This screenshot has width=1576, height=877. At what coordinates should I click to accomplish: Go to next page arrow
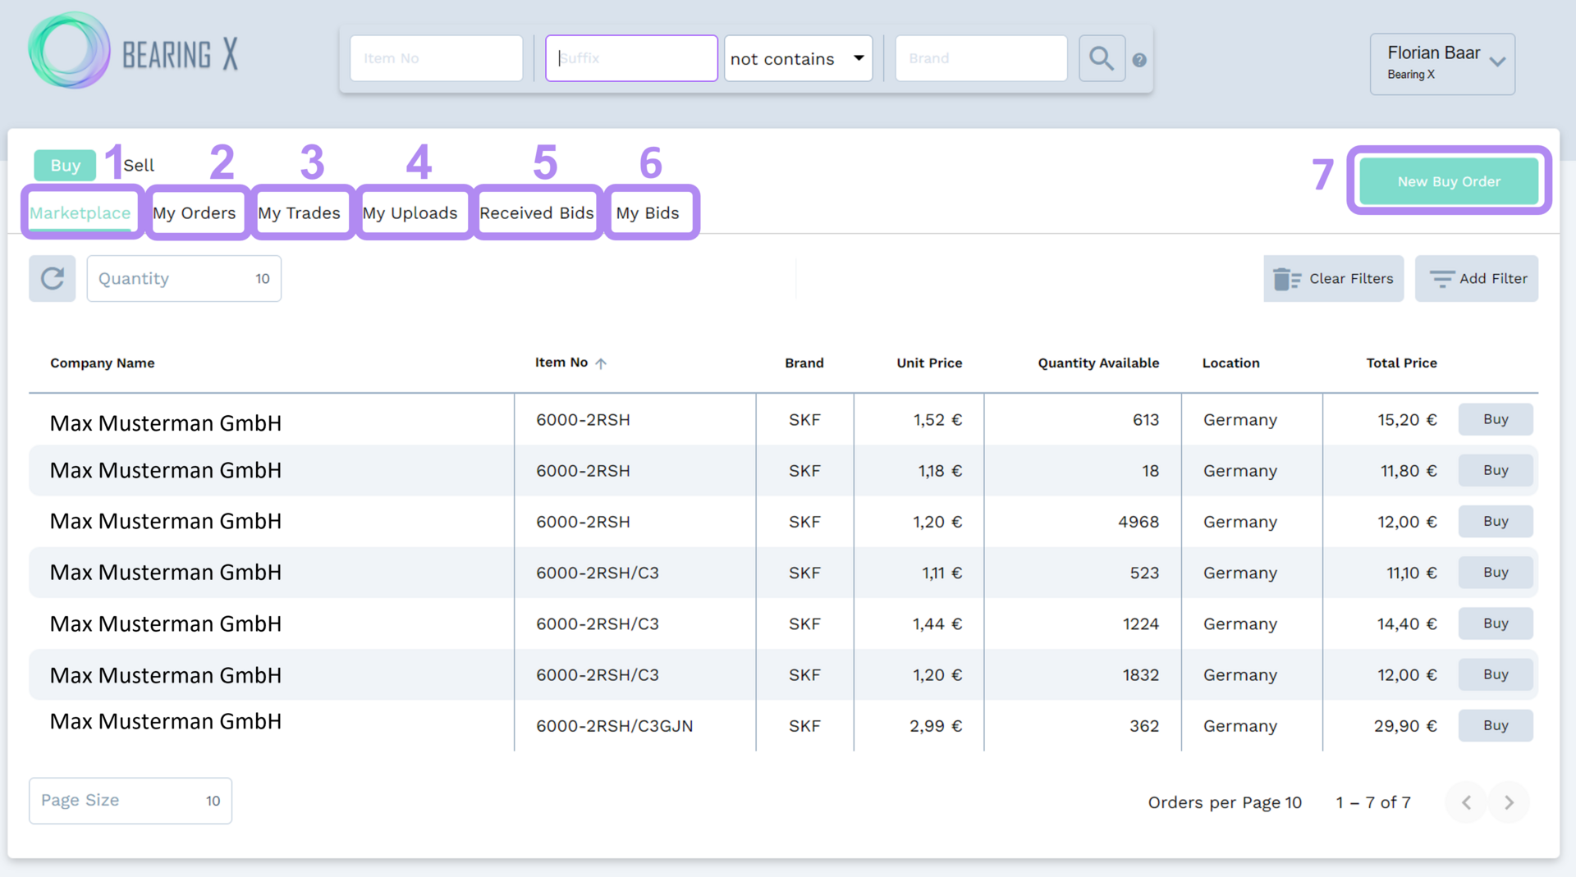click(1509, 802)
